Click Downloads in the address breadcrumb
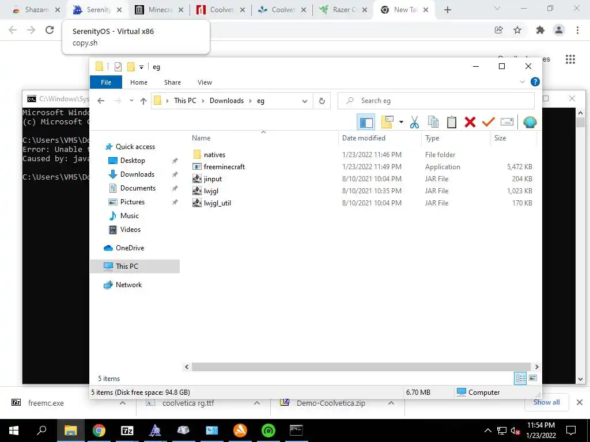This screenshot has height=442, width=590. pyautogui.click(x=226, y=101)
